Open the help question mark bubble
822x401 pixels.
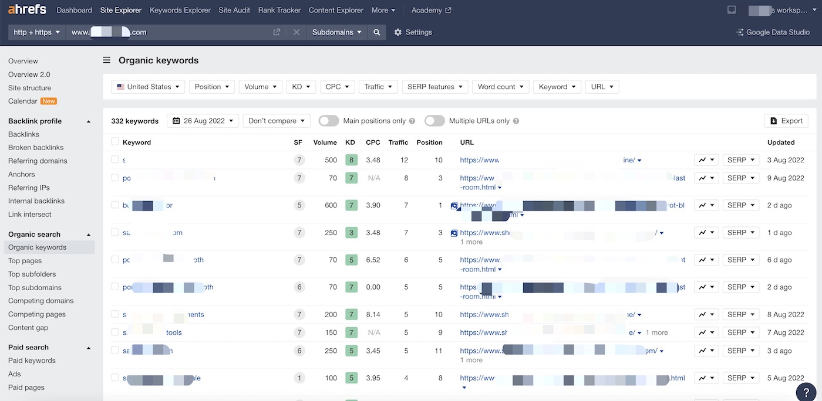click(806, 392)
